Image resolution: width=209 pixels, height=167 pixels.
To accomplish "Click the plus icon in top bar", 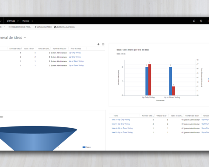I will click(208, 21).
